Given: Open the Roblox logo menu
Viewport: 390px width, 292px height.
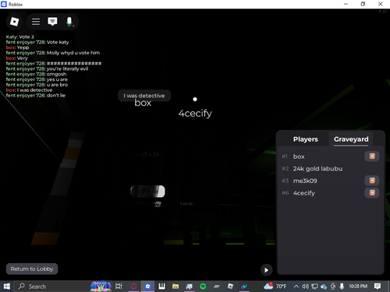Looking at the screenshot, I should click(14, 22).
